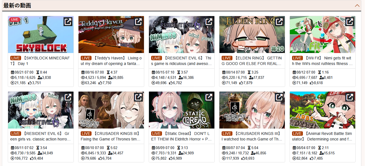Open external link on 08/10 Crusader Kings III
This screenshot has width=365, height=166.
point(138,97)
